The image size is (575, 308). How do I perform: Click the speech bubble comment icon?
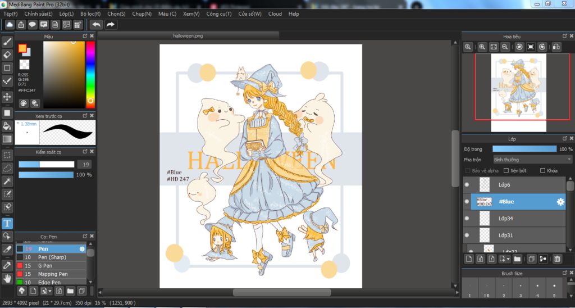pyautogui.click(x=32, y=25)
